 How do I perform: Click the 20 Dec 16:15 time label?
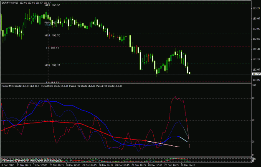[188, 165]
